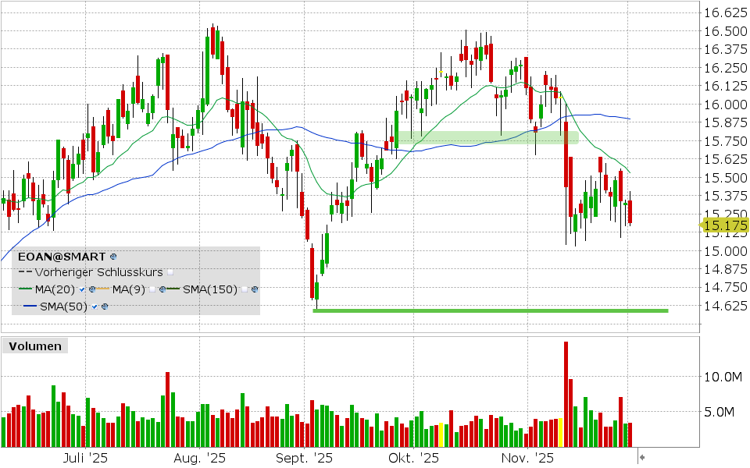
Task: Enable the Vorheriger Schlusskurs checkbox
Action: pos(171,272)
